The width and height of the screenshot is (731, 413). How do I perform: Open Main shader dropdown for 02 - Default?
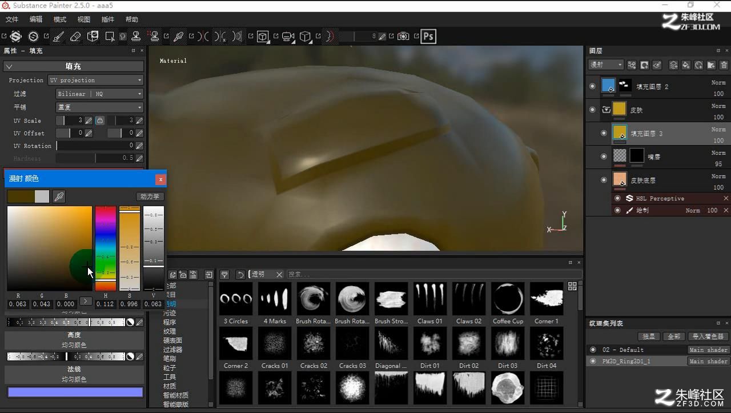click(x=708, y=350)
